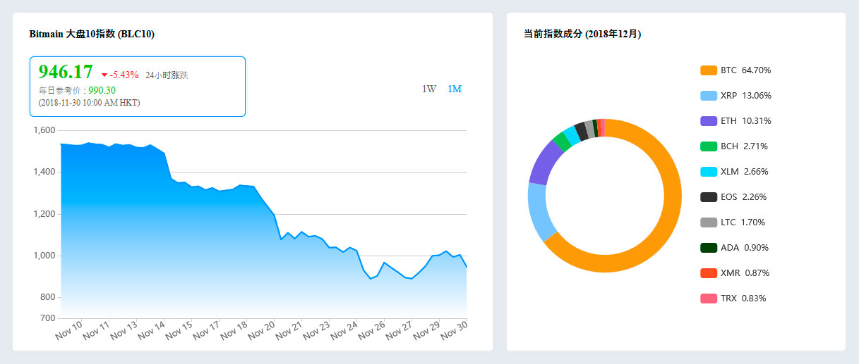Click the XRP 13.06% legend label

click(746, 96)
